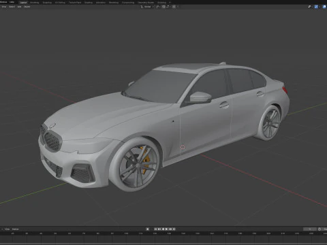
Task: Open the viewport Select menu
Action: 12,7
